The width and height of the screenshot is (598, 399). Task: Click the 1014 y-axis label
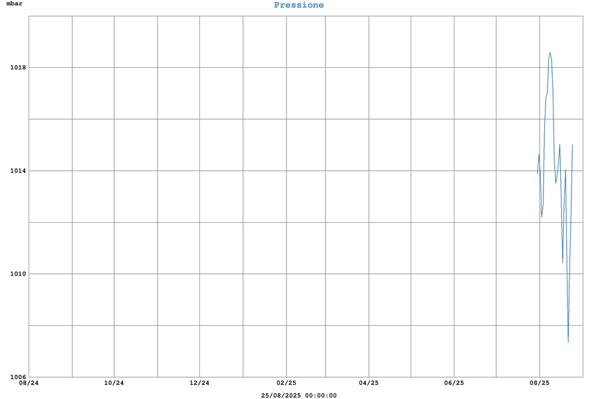click(x=18, y=171)
